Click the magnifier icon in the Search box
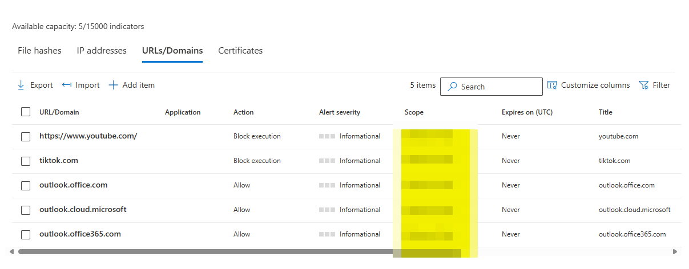This screenshot has height=269, width=689. [x=452, y=87]
